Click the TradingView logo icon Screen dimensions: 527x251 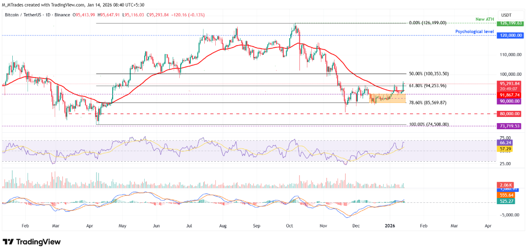[9, 242]
